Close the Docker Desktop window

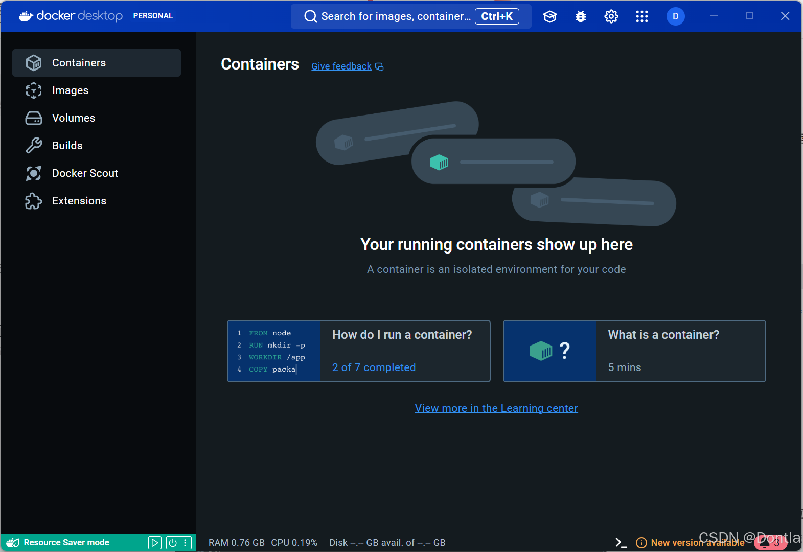click(785, 16)
